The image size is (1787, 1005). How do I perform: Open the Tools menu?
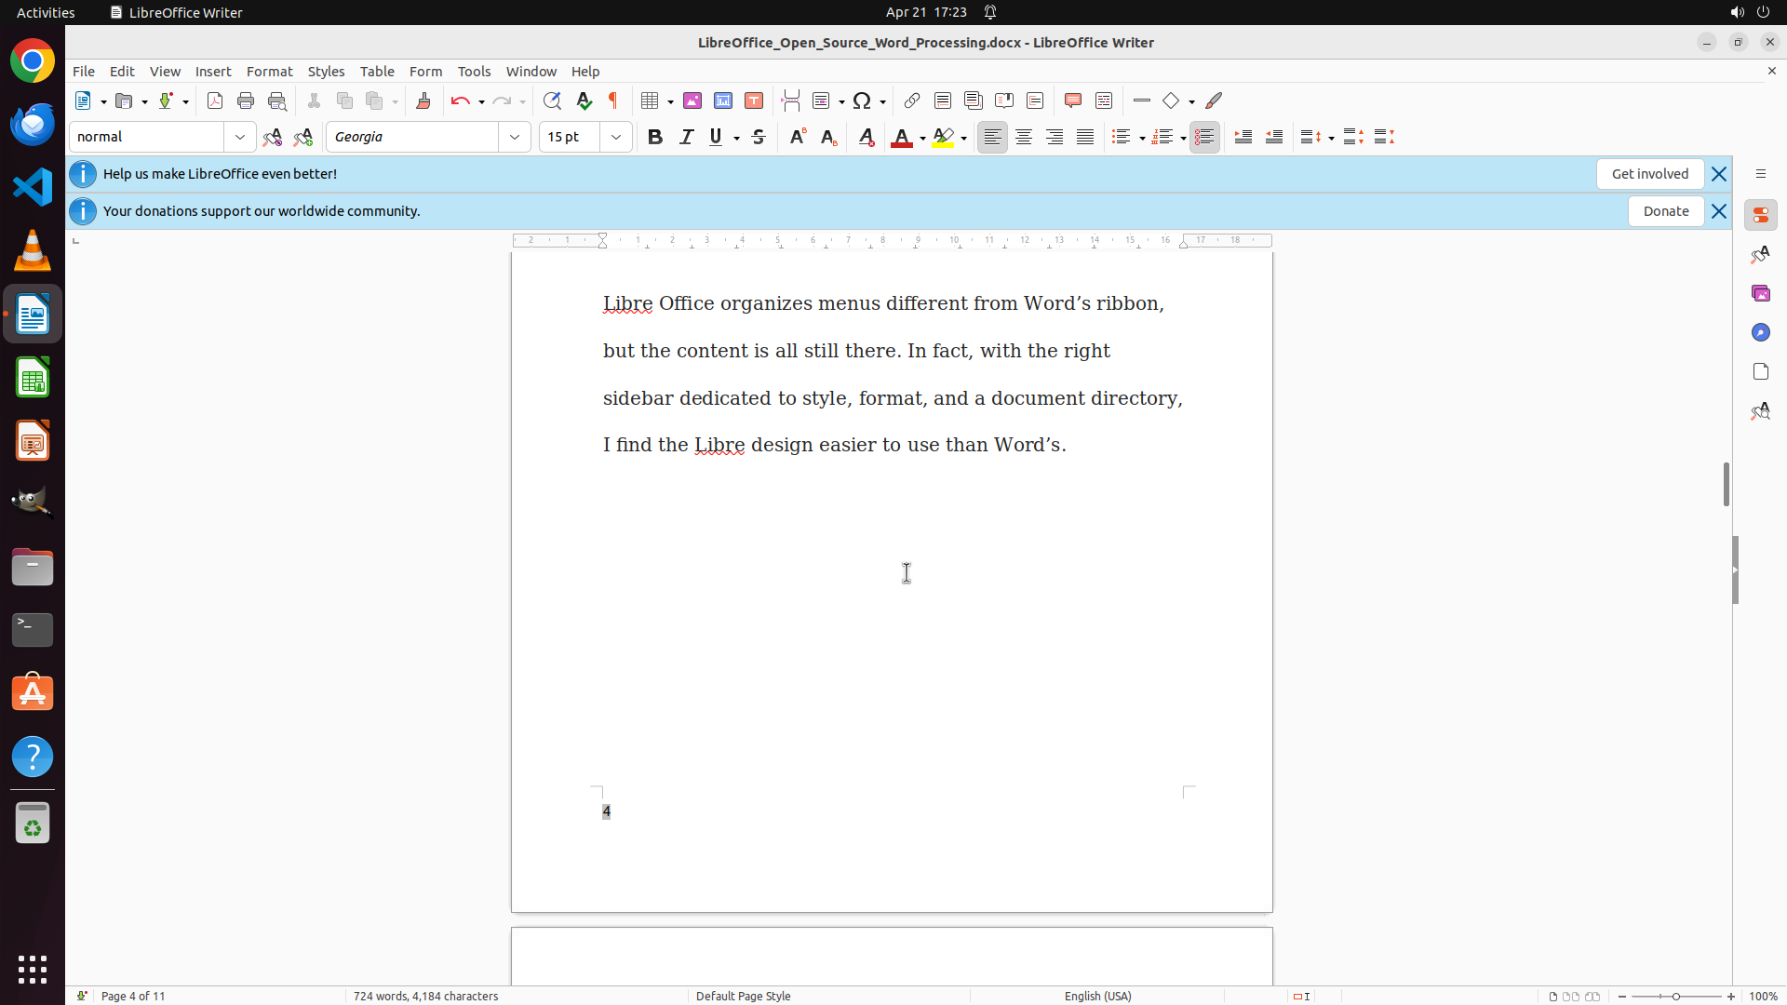(474, 72)
